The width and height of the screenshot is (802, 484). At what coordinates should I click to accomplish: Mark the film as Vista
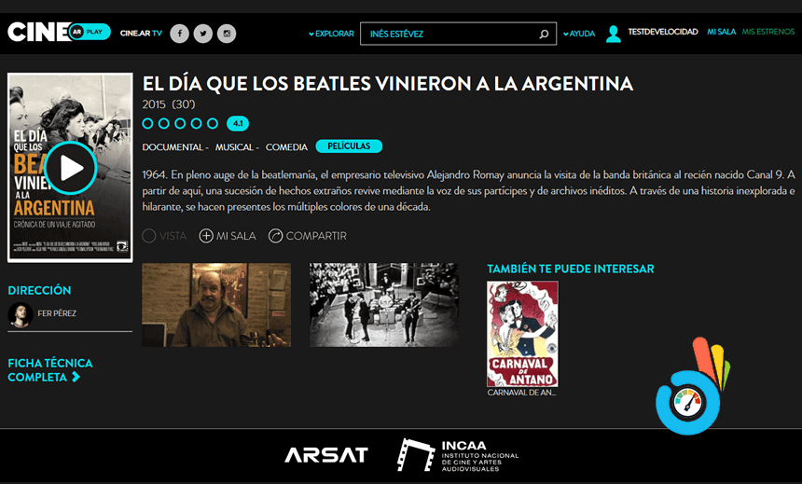164,236
